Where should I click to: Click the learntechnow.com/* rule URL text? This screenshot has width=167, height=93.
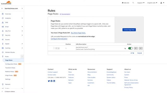pyautogui.click(x=82, y=47)
